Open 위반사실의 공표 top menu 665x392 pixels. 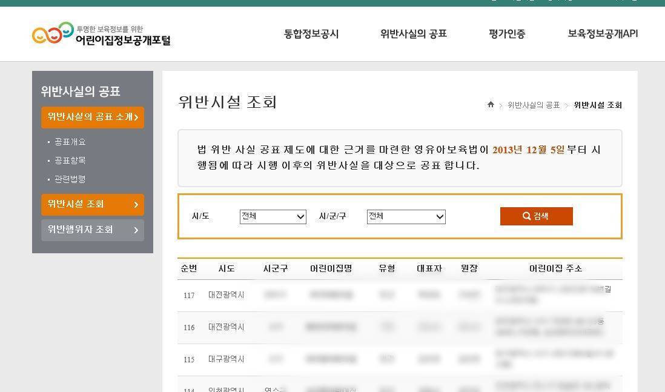[x=414, y=34]
